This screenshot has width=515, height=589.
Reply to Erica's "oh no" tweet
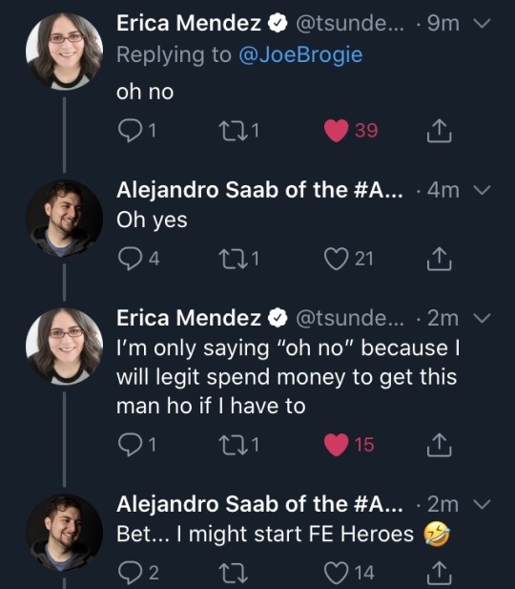[130, 131]
